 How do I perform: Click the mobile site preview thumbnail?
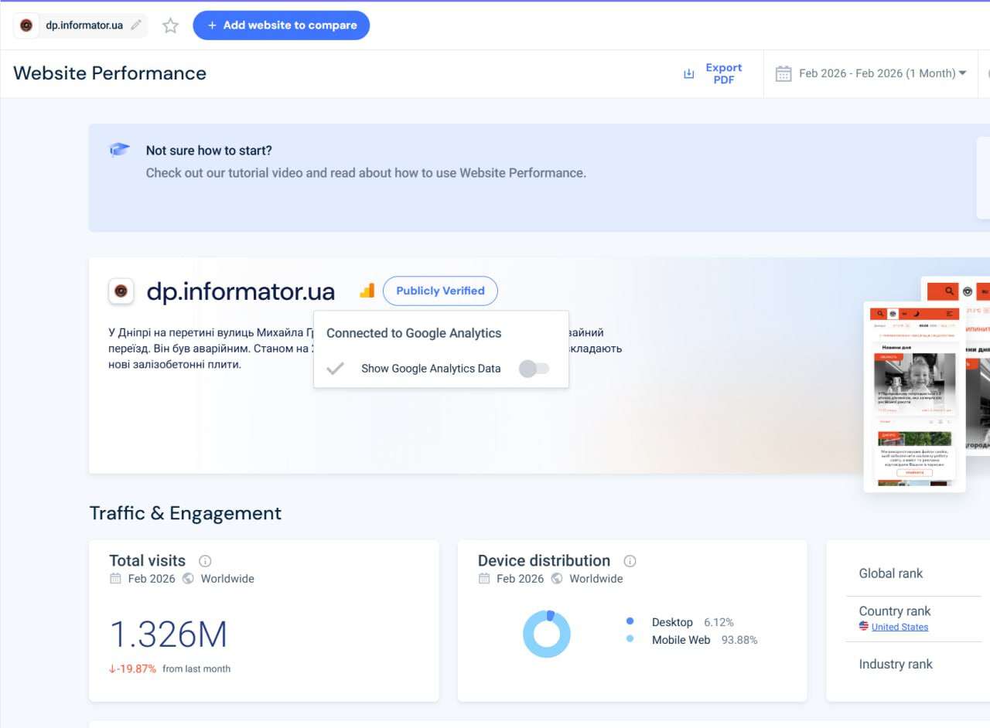point(914,396)
